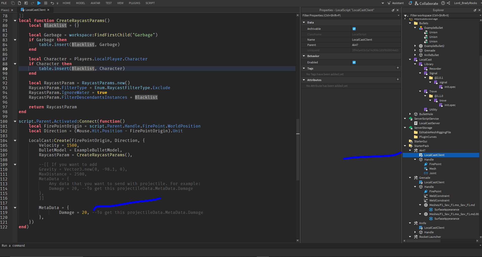Screen dimensions: 482x257
Task: Switch to the Place1 document tab
Action: (x=5, y=10)
